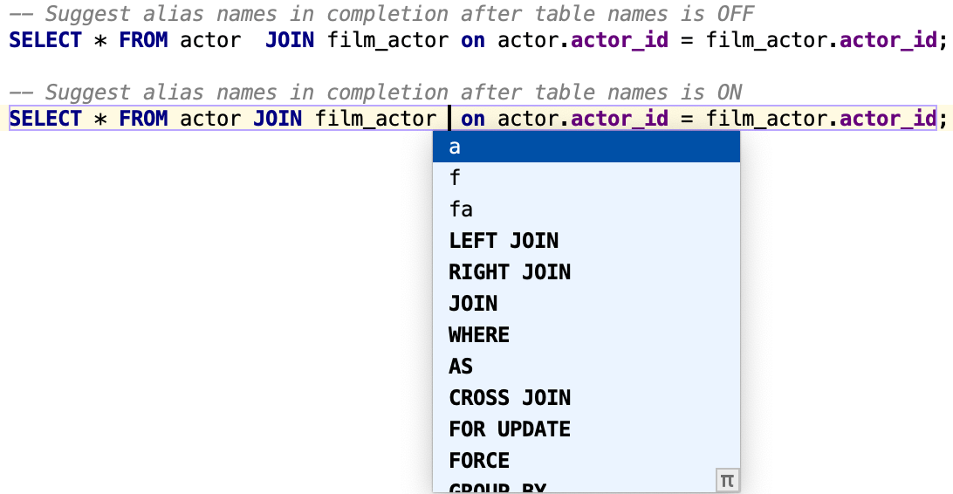This screenshot has height=494, width=953.
Task: Click the 'OFF' comment line text
Action: tap(381, 13)
